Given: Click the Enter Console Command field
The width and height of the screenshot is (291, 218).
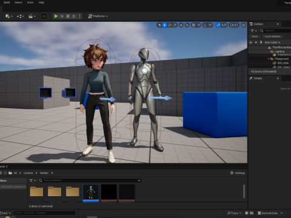Looking at the screenshot, I should coord(45,213).
